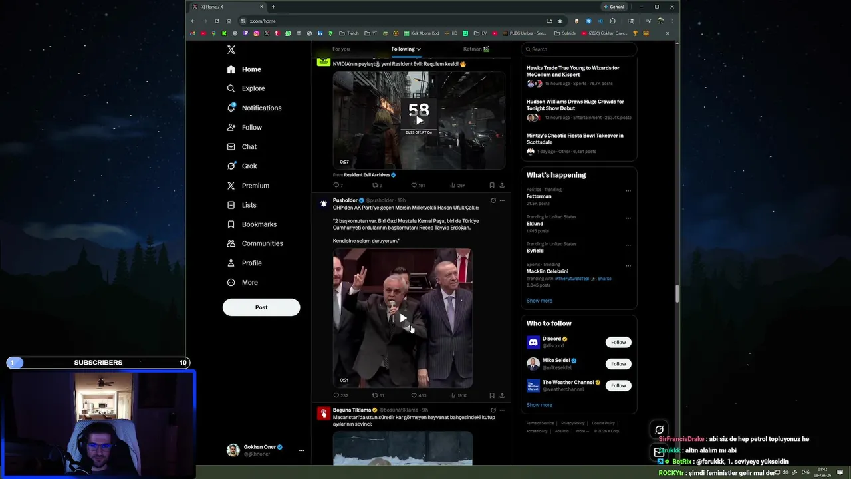Open Lists in the sidebar
The width and height of the screenshot is (851, 479).
241,205
